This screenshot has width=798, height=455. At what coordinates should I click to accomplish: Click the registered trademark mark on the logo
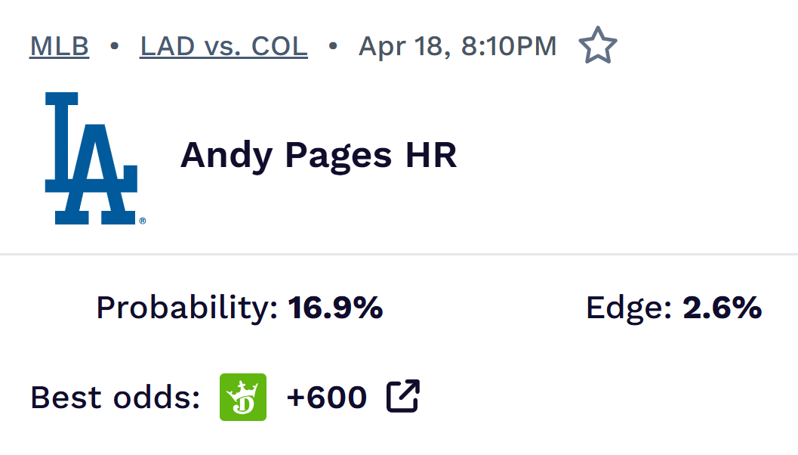click(142, 221)
